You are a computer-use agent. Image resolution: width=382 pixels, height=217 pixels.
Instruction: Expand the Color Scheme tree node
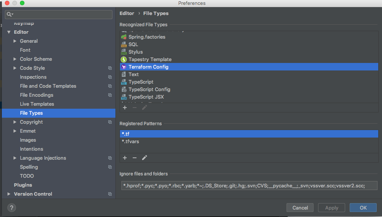point(15,59)
